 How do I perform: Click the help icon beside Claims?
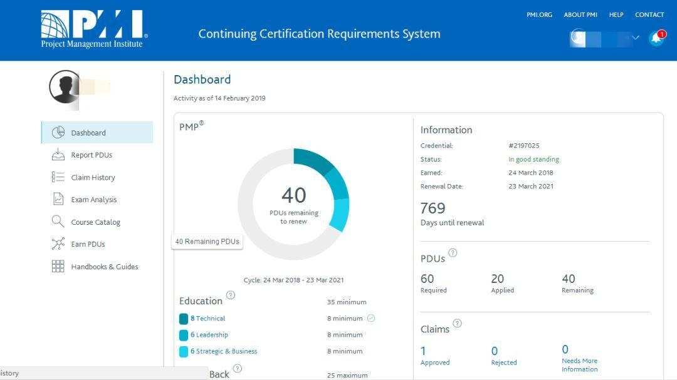(x=457, y=324)
